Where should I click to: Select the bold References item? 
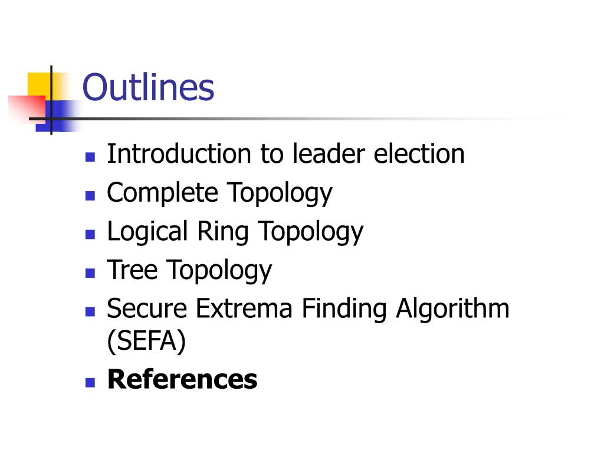point(182,379)
